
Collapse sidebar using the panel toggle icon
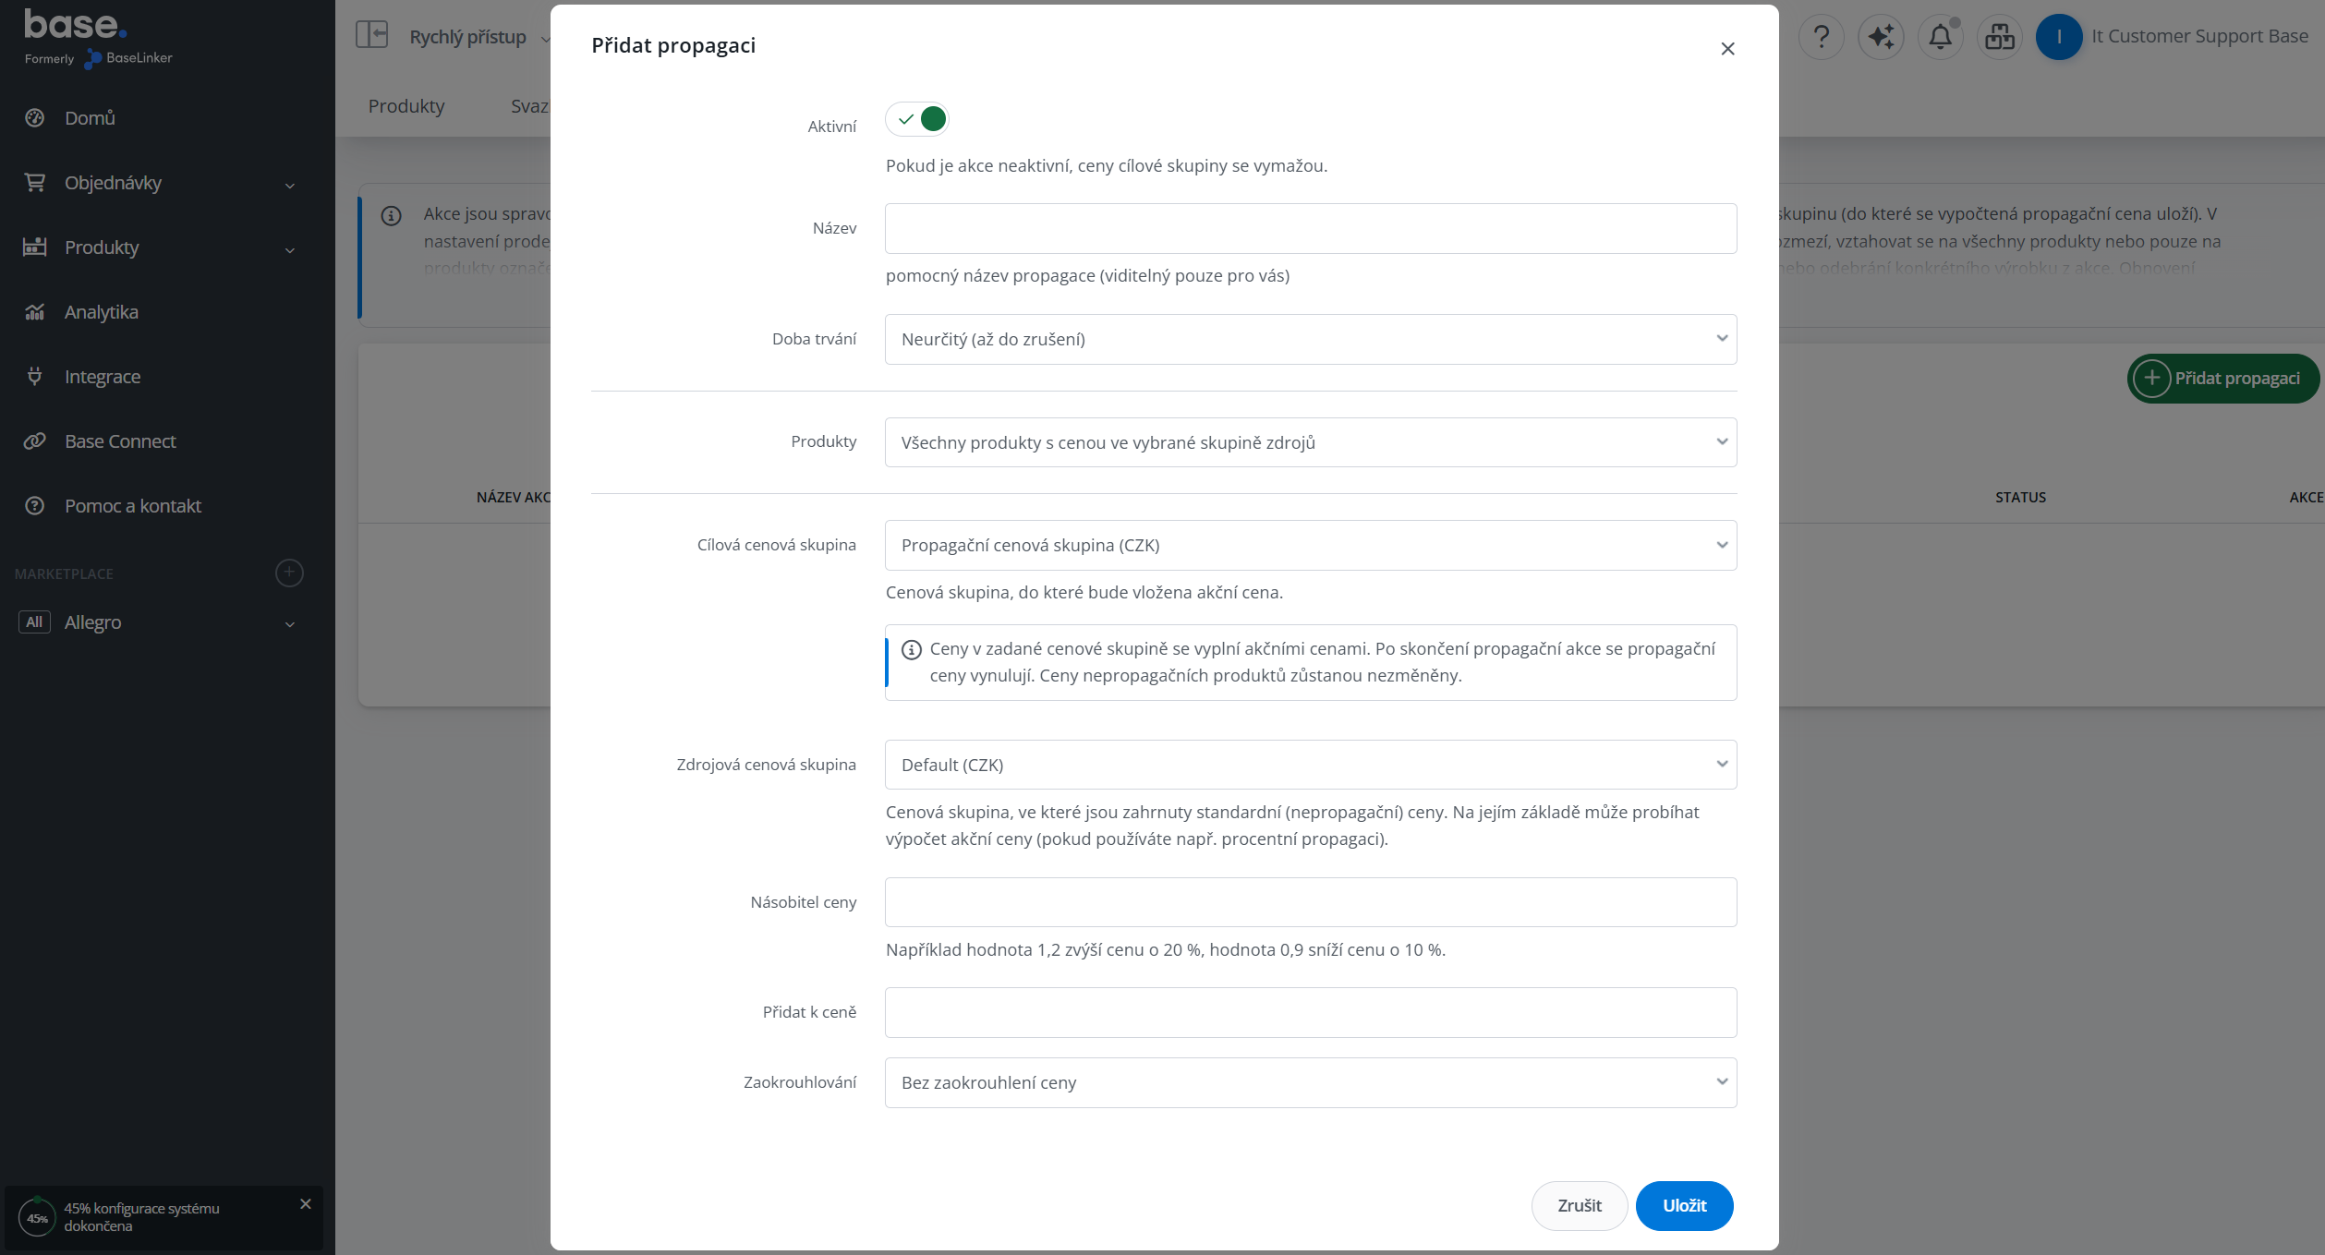pyautogui.click(x=372, y=35)
